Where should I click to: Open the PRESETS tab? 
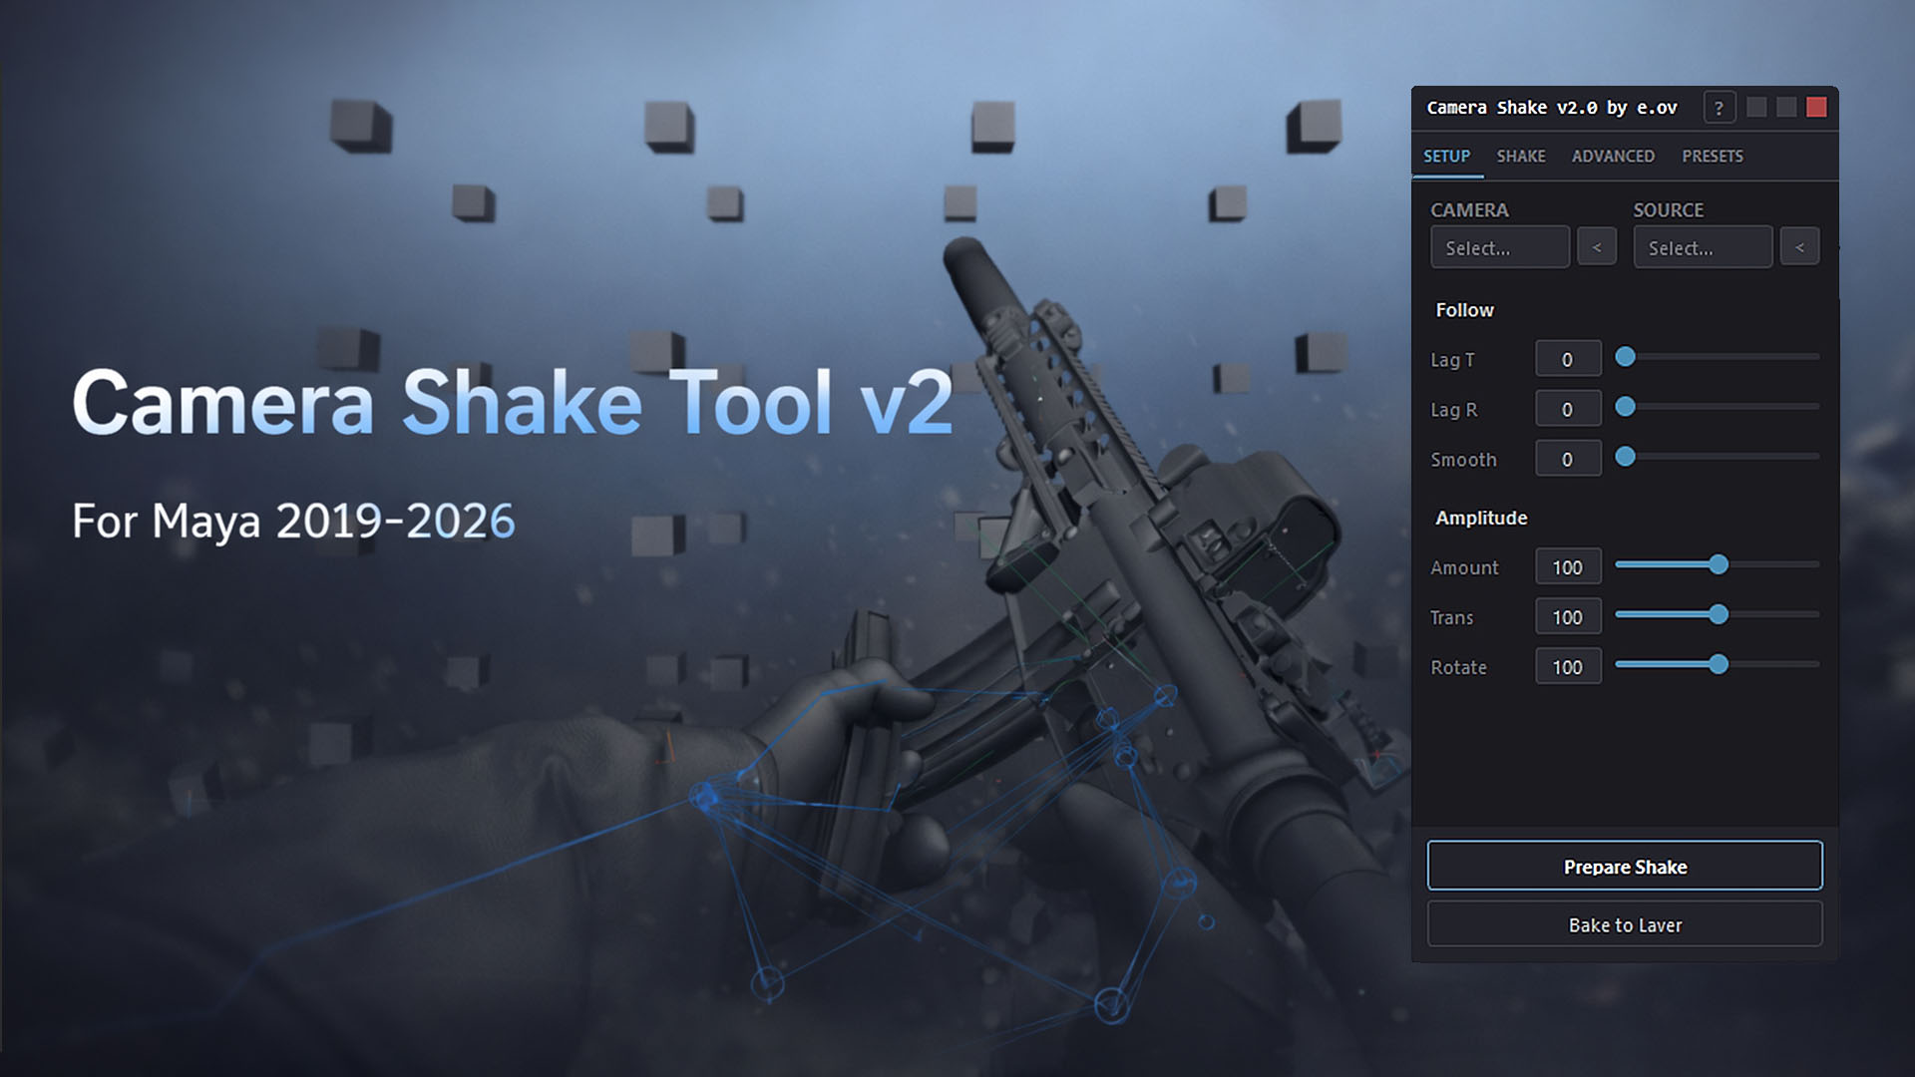click(1713, 157)
